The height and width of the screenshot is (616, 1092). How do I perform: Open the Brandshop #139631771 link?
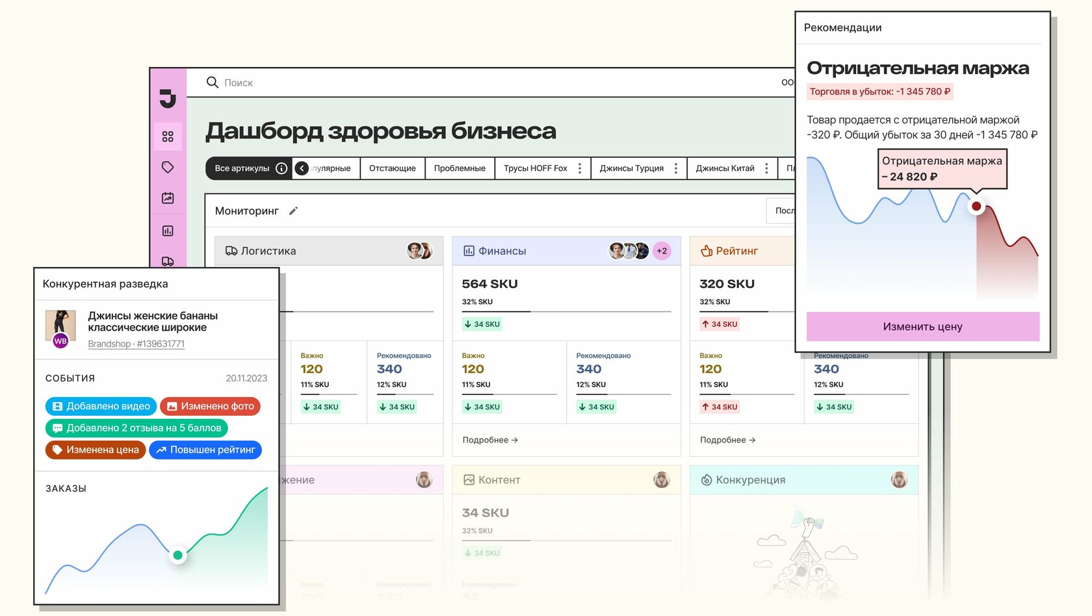point(136,344)
